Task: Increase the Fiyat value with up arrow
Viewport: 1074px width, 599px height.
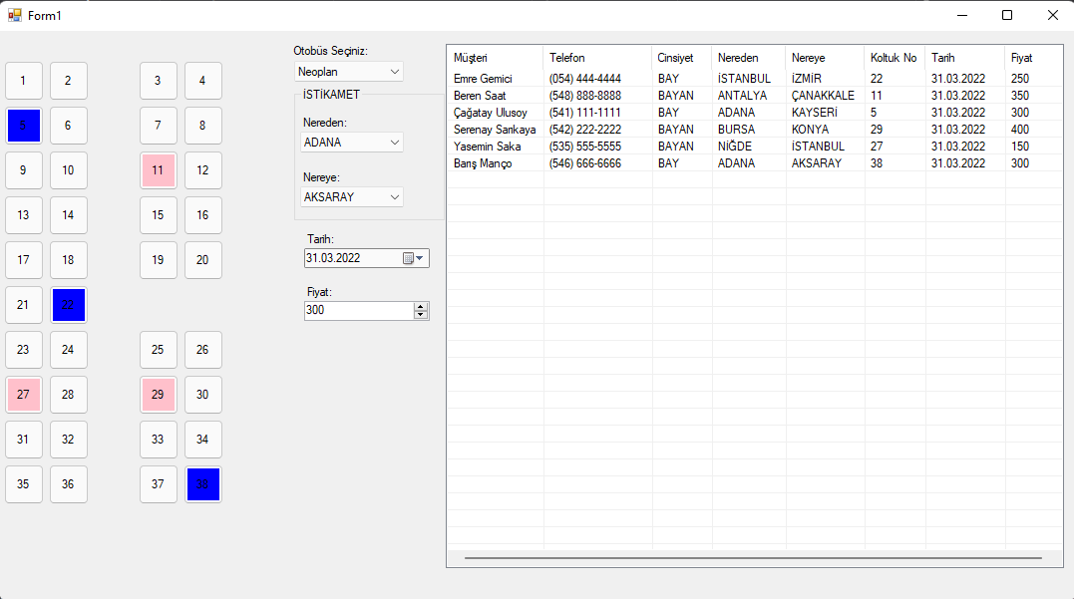Action: coord(421,306)
